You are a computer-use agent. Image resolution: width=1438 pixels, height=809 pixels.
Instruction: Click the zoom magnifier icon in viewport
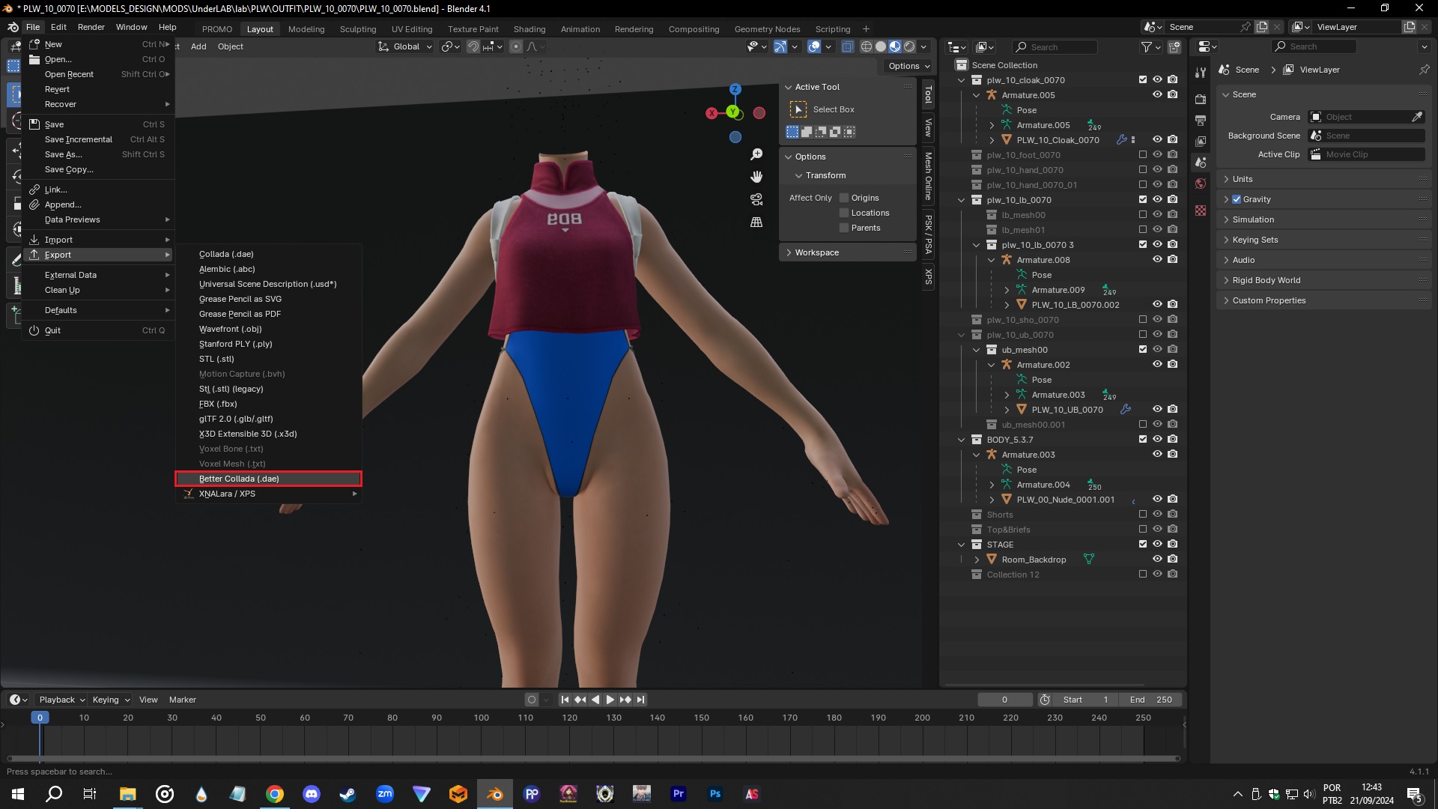click(756, 154)
